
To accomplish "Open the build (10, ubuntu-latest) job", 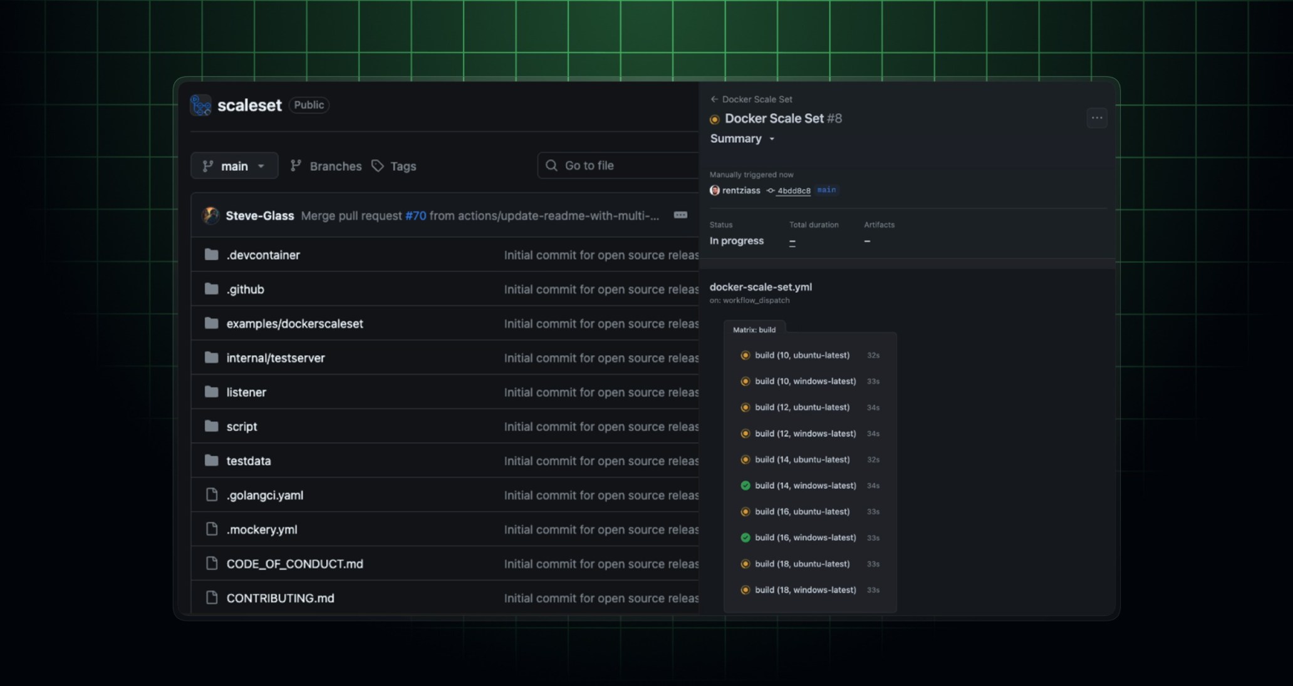I will (x=802, y=356).
